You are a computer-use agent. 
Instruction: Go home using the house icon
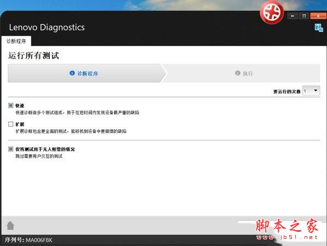point(10,225)
